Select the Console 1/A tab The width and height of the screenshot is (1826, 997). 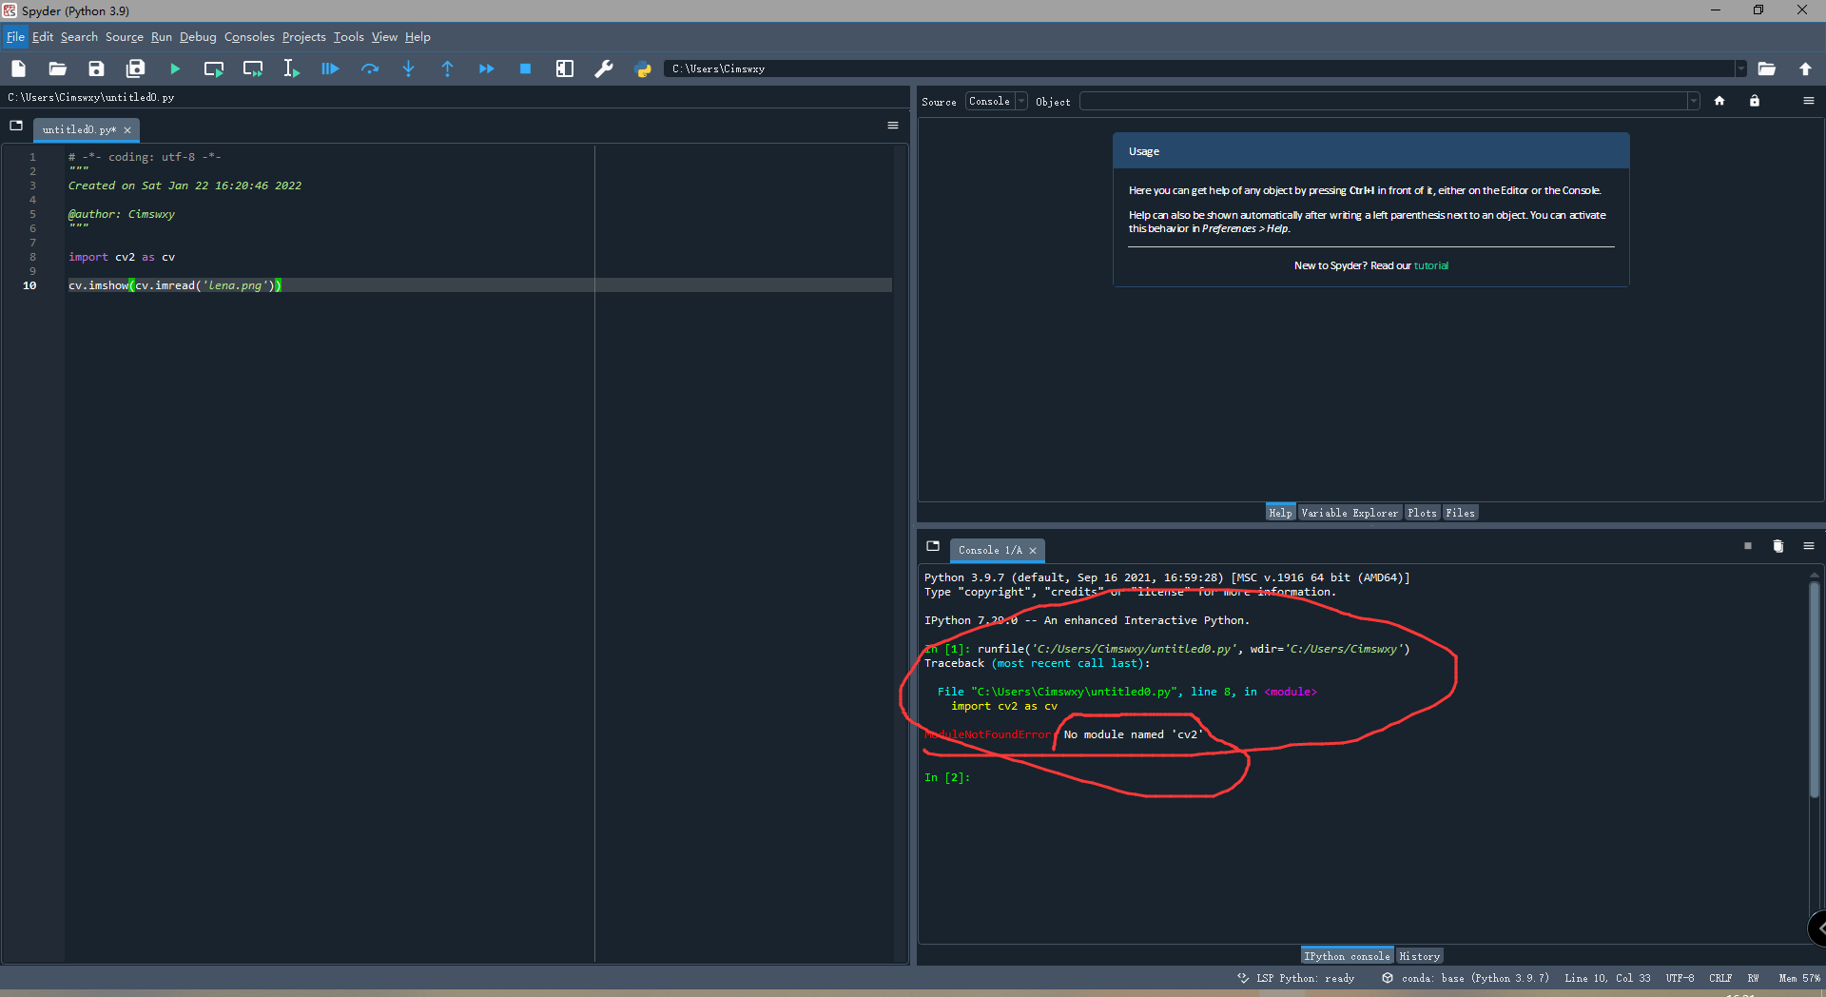pyautogui.click(x=989, y=550)
